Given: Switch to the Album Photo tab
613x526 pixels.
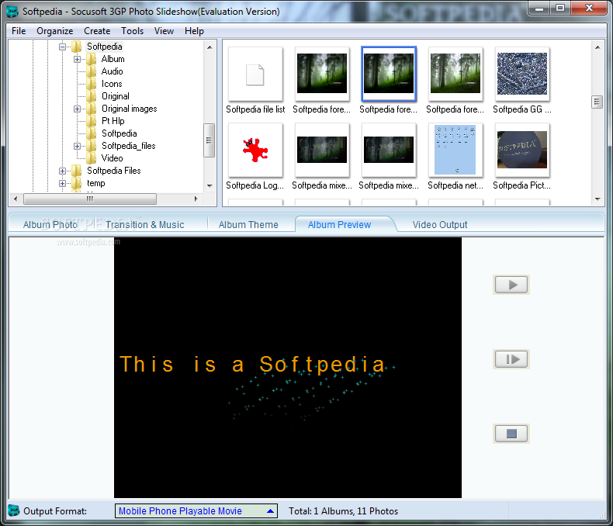Looking at the screenshot, I should point(50,225).
